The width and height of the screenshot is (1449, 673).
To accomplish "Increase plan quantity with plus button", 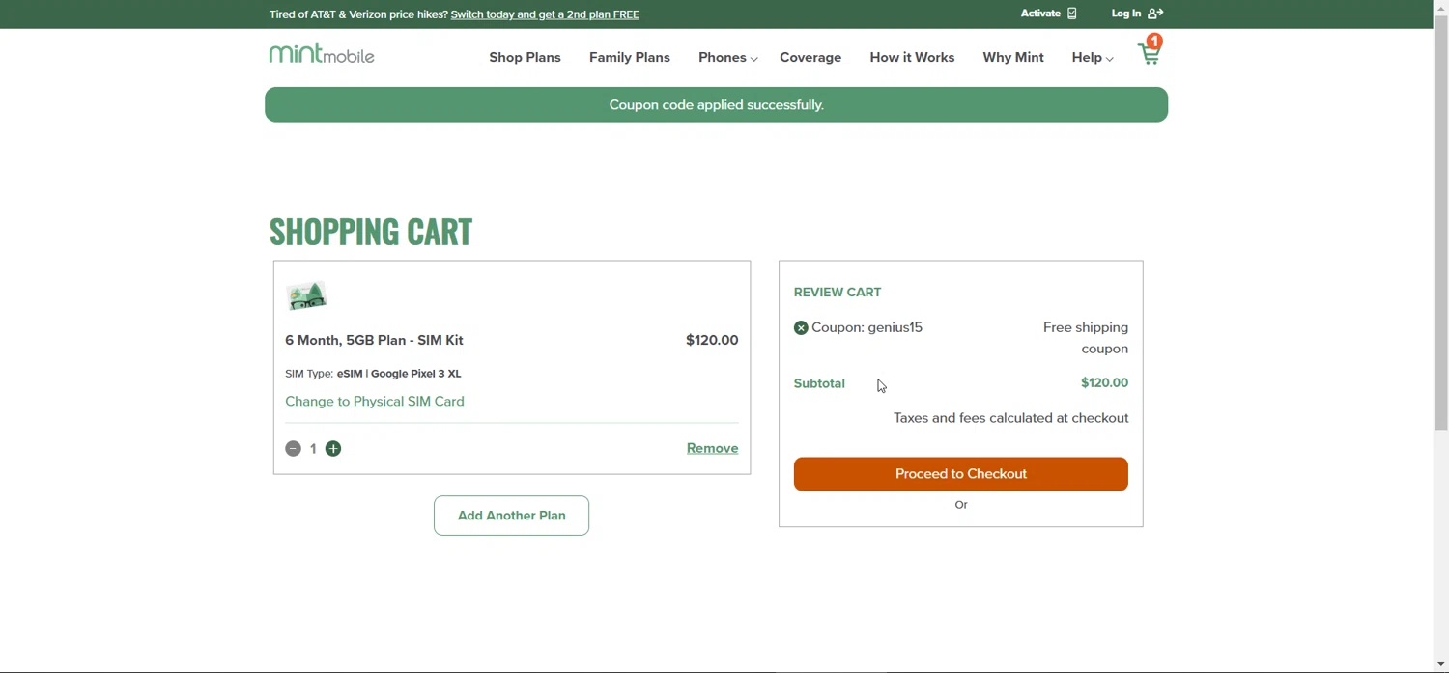I will click(x=333, y=449).
